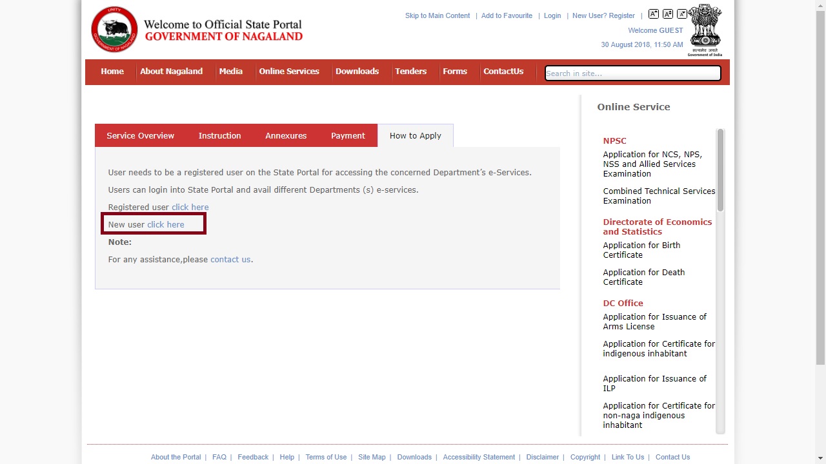Open the Tenders menu
Viewport: 826px width, 464px height.
[x=410, y=72]
